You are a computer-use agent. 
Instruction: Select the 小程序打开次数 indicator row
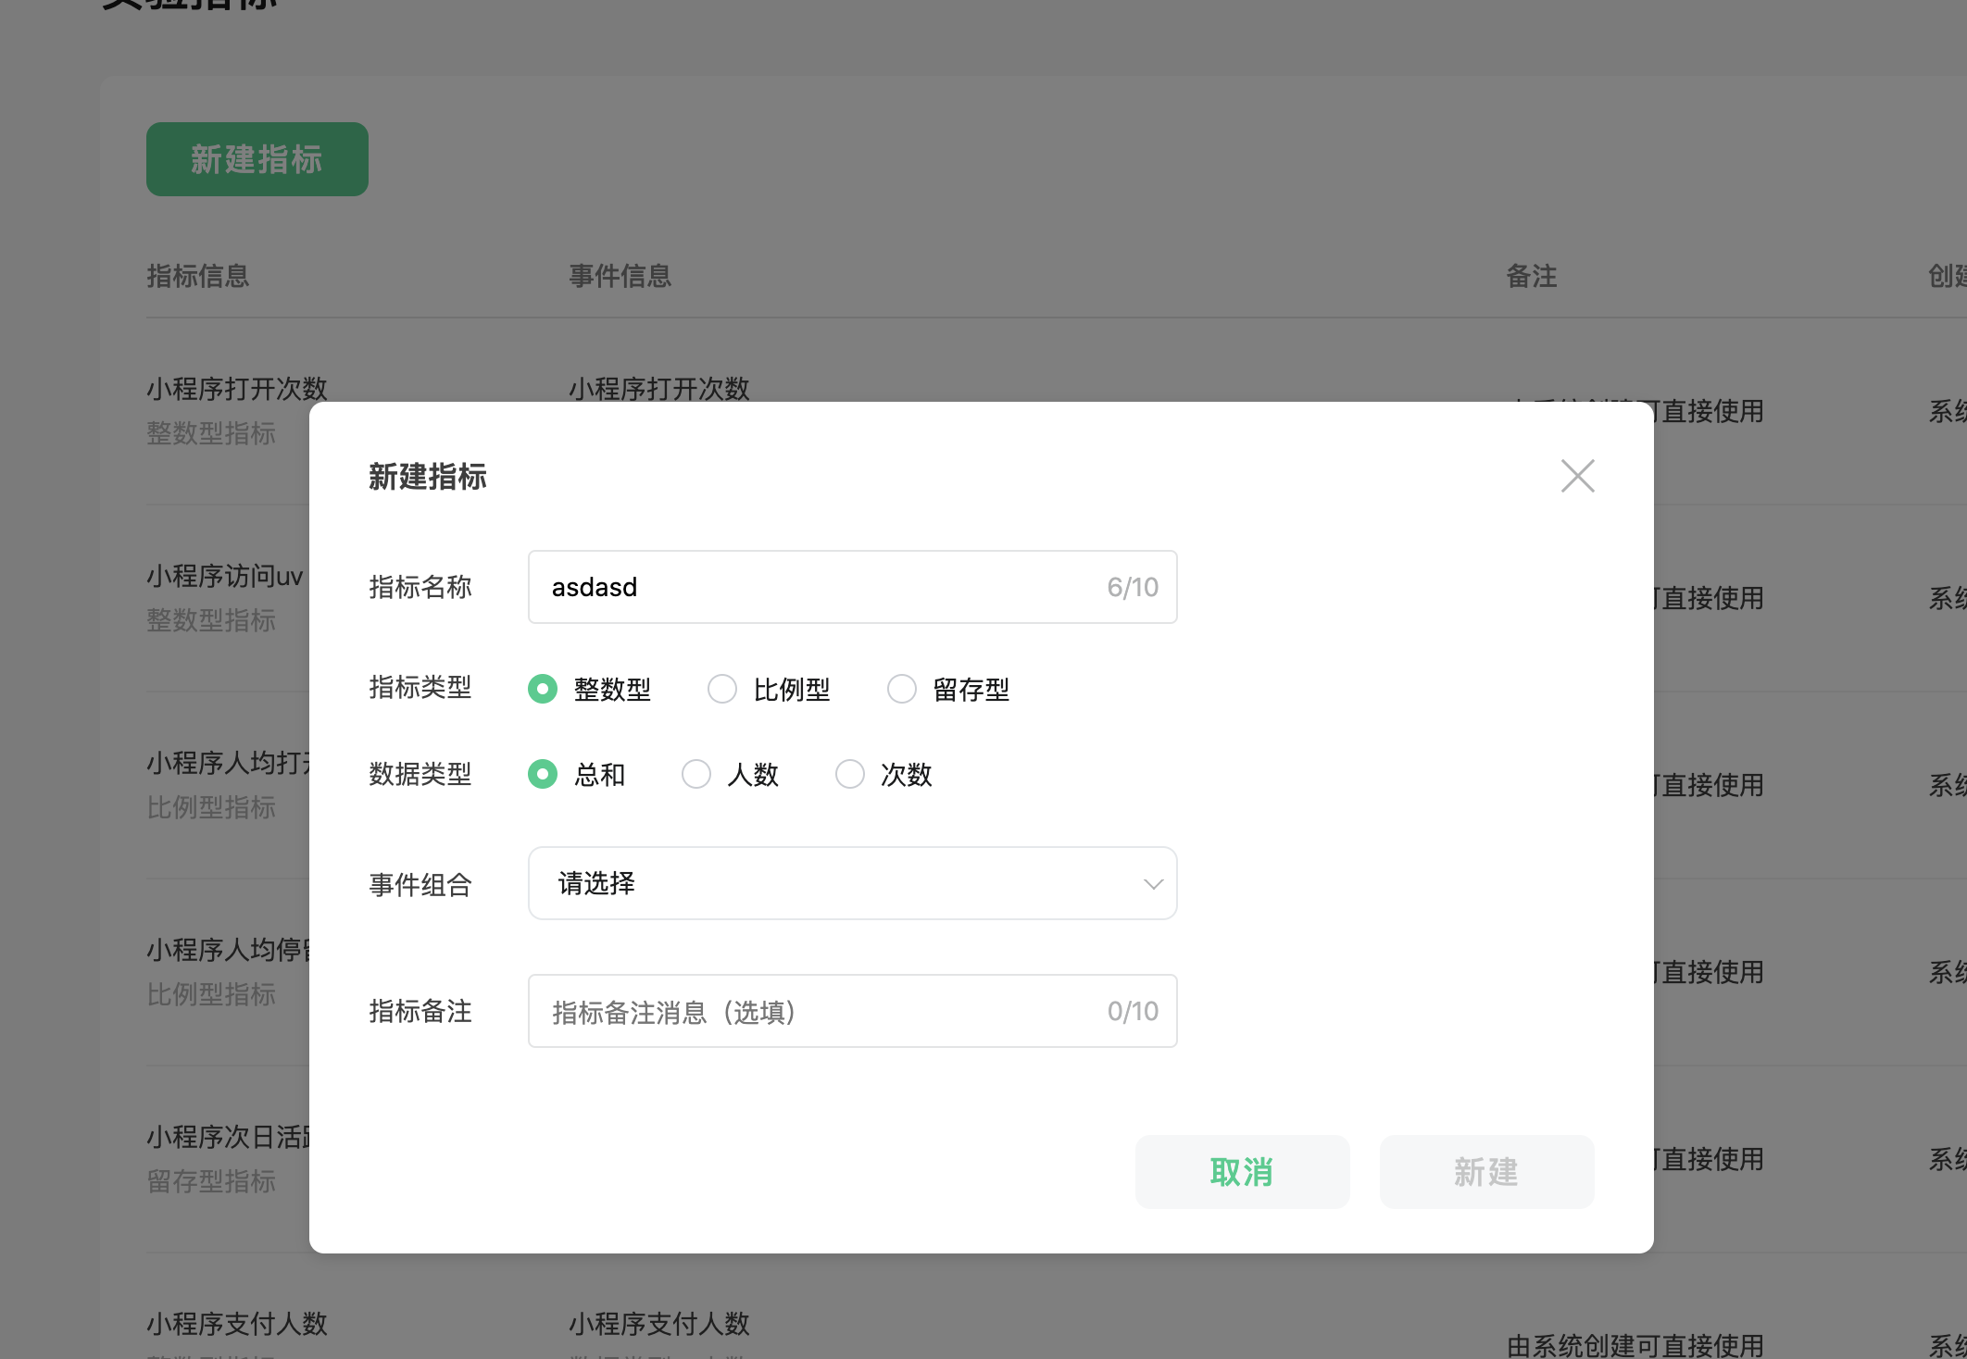237,389
